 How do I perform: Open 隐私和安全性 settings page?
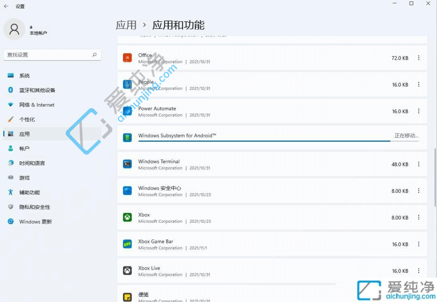tap(52, 207)
